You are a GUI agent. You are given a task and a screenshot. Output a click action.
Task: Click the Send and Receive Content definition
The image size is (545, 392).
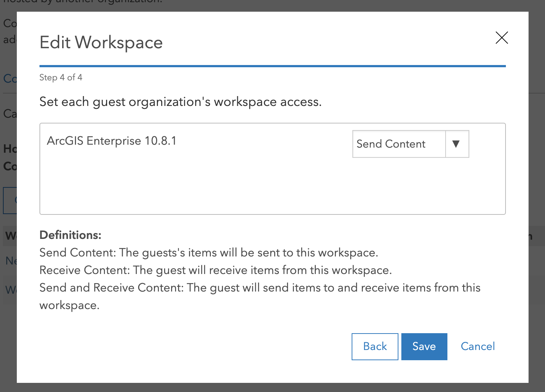click(x=260, y=288)
